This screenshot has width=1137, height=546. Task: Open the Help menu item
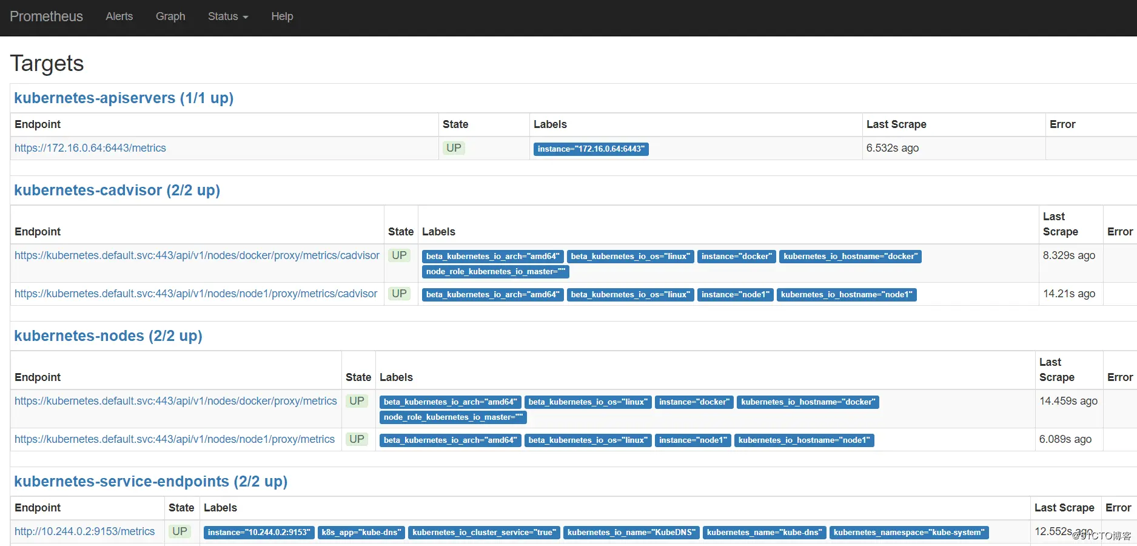282,16
